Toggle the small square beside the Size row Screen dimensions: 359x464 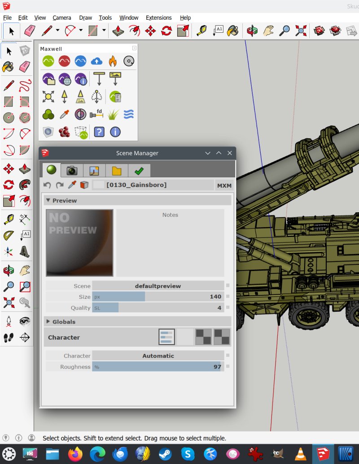[228, 297]
